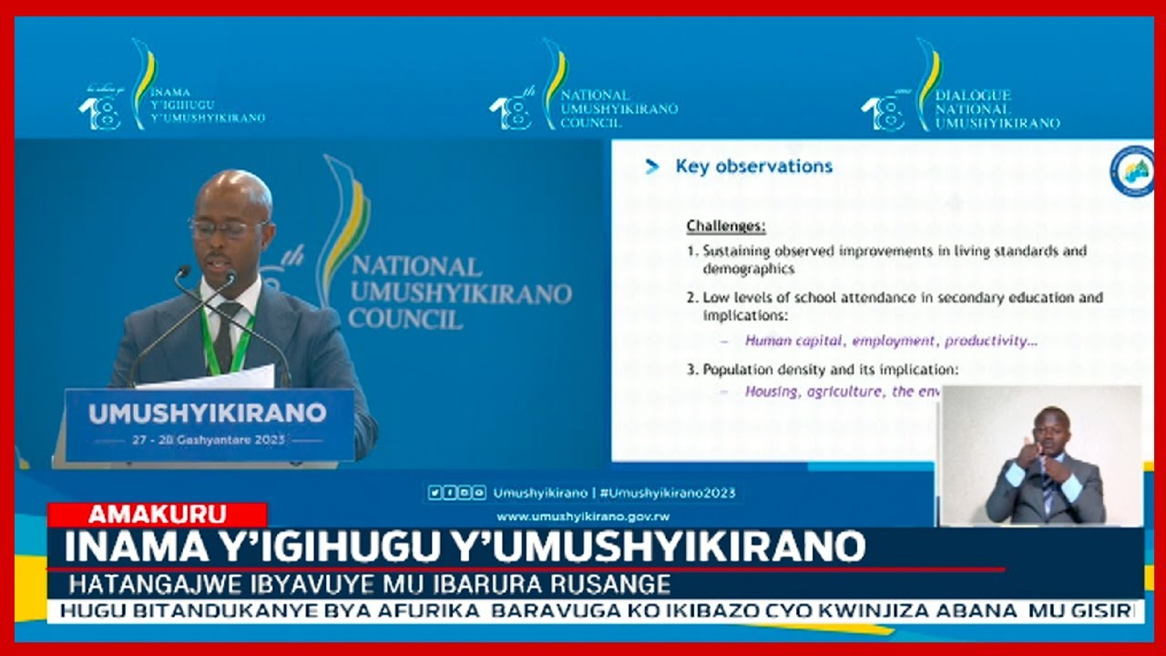Click the underlined Challenges heading
This screenshot has width=1166, height=656.
pos(726,226)
